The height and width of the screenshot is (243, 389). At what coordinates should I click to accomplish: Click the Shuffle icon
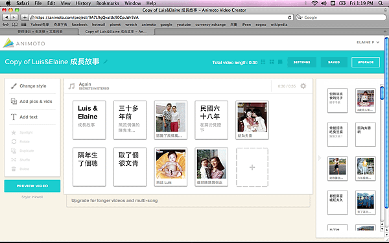(14, 159)
